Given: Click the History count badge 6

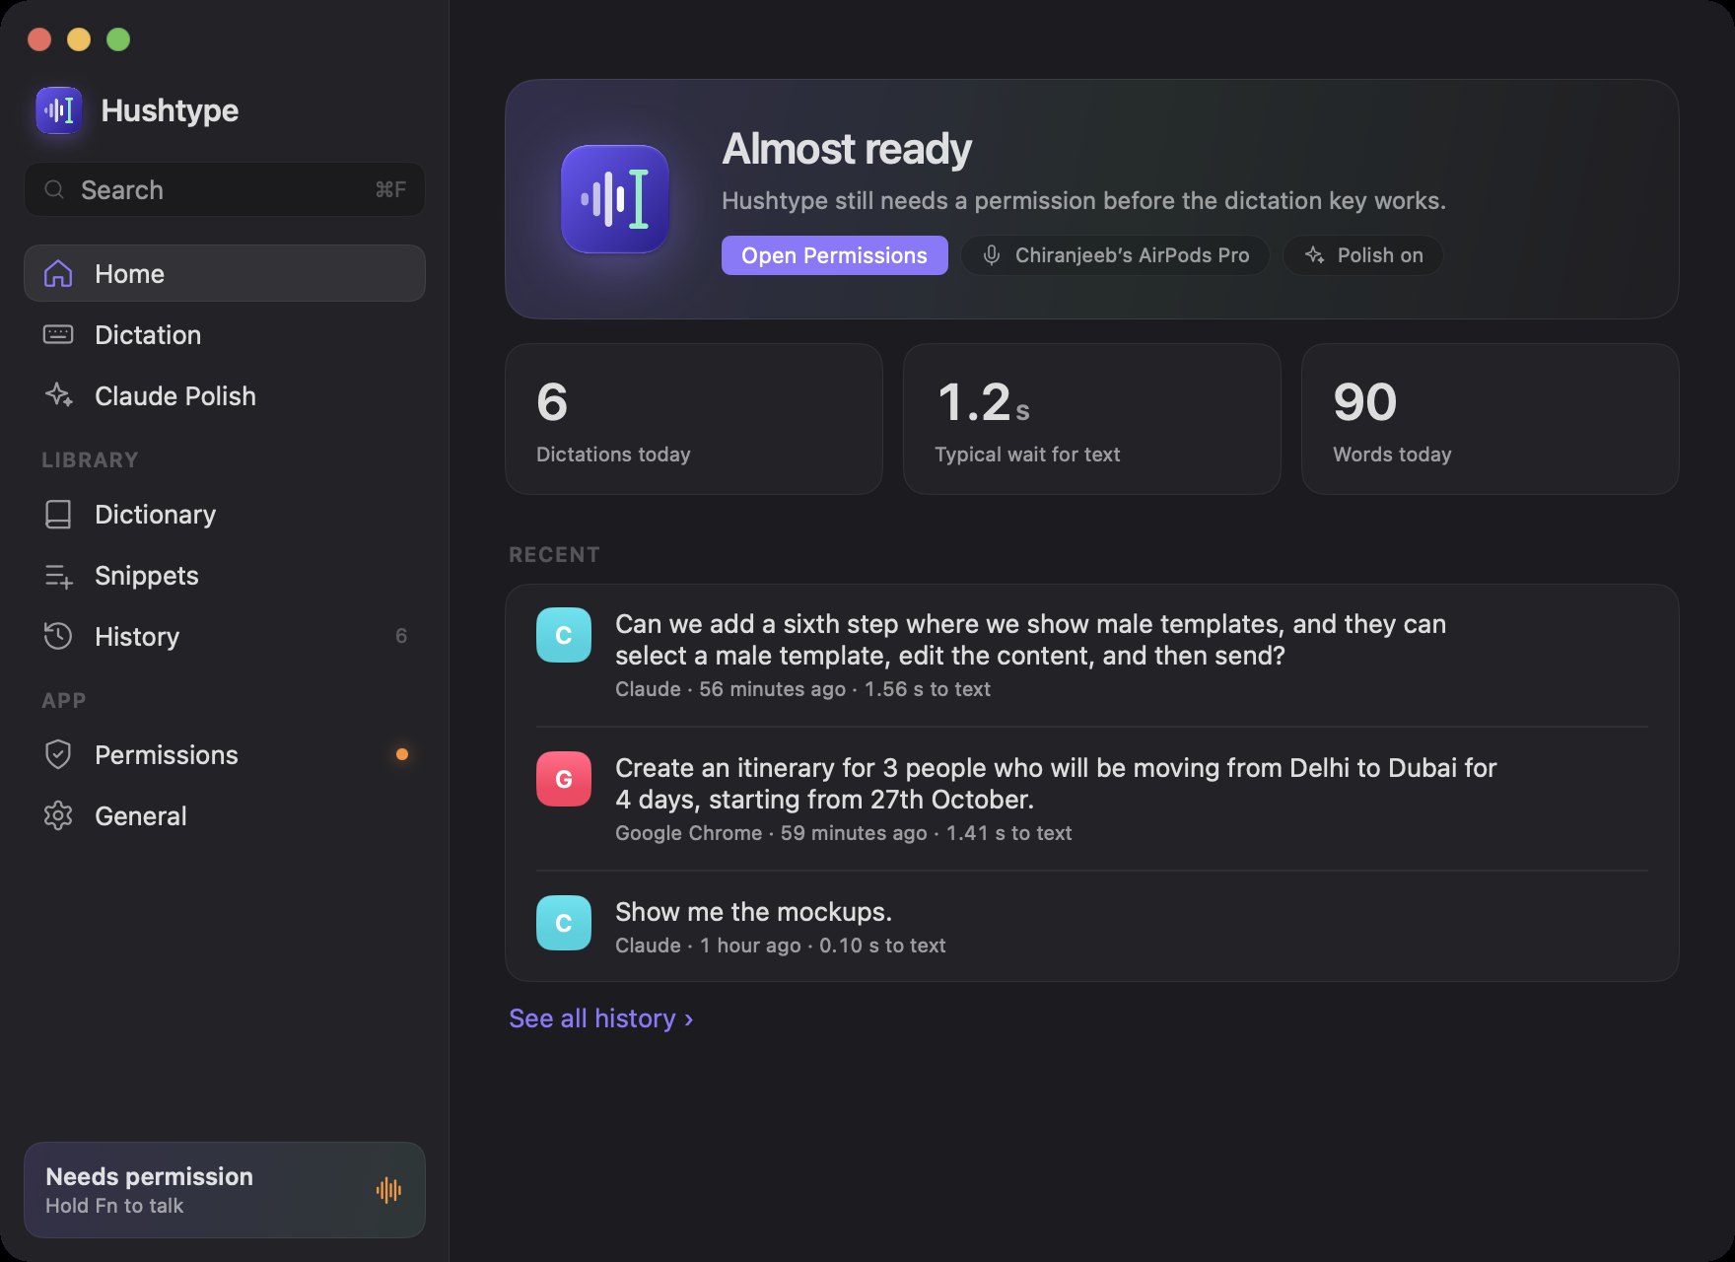Looking at the screenshot, I should (x=401, y=636).
